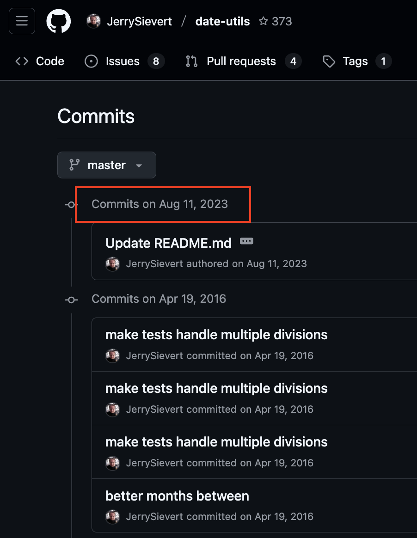Open the Update README.md commit
Viewport: 417px width, 538px height.
click(x=168, y=243)
